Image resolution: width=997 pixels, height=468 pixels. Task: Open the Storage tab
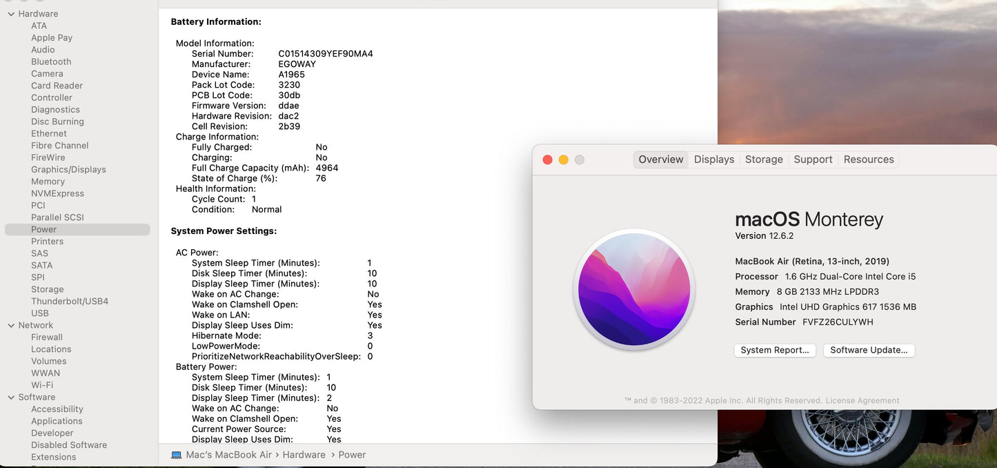pos(764,159)
